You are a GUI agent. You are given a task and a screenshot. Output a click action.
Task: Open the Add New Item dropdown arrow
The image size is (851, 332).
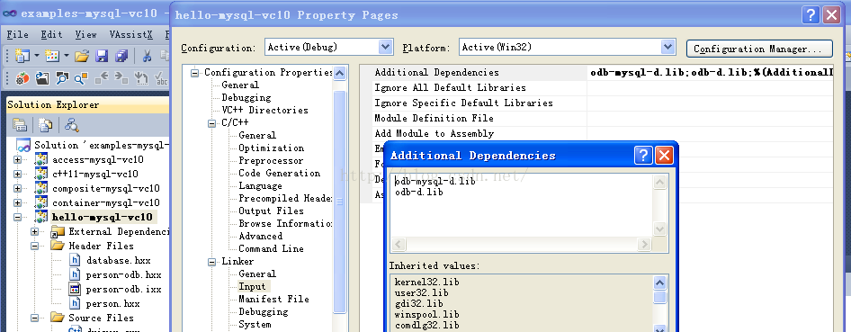67,56
